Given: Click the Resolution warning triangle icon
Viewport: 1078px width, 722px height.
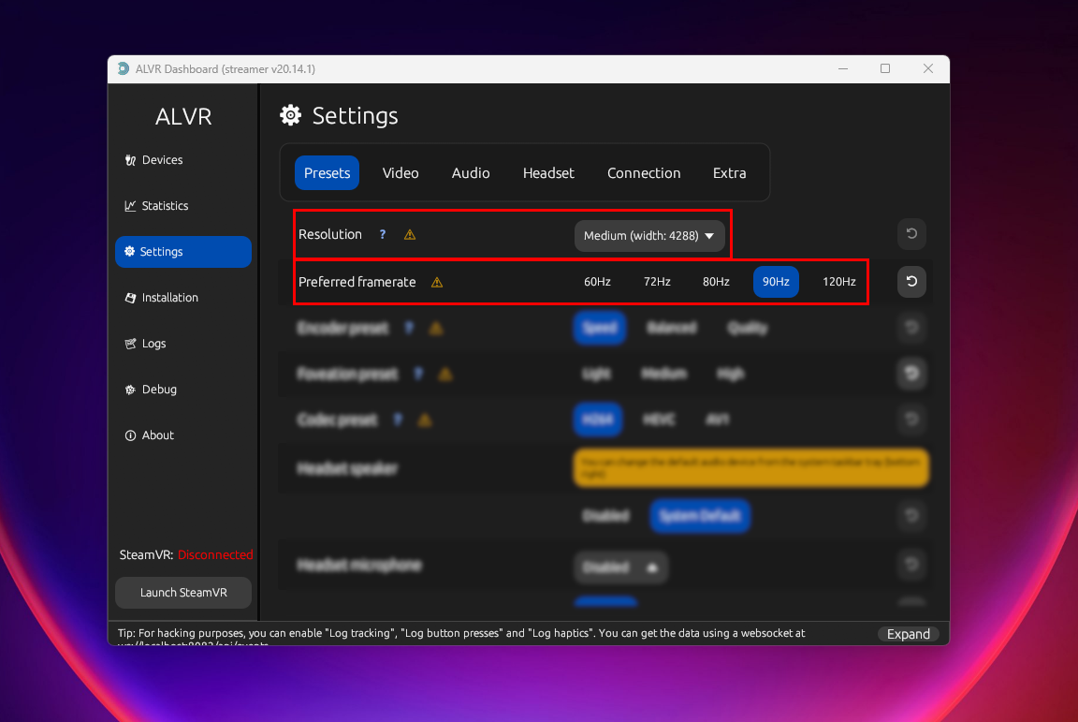Looking at the screenshot, I should [410, 235].
